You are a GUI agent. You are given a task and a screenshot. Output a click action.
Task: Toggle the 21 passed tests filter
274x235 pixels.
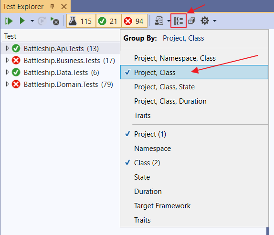(109, 21)
